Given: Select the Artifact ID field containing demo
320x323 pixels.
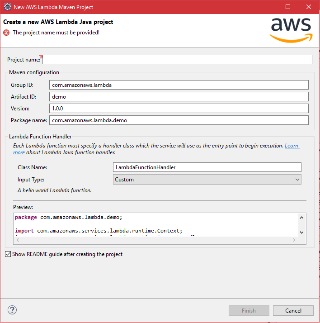Looking at the screenshot, I should click(179, 97).
